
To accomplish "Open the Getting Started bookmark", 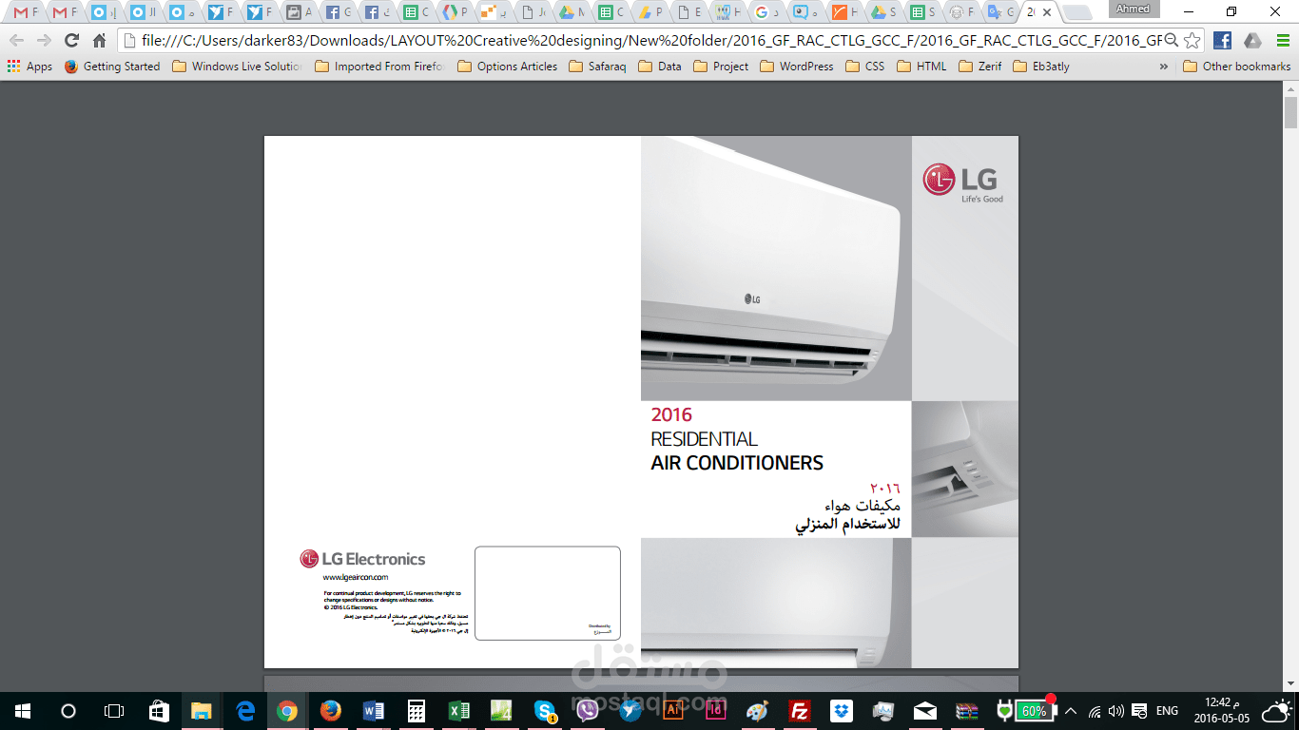I will click(112, 67).
